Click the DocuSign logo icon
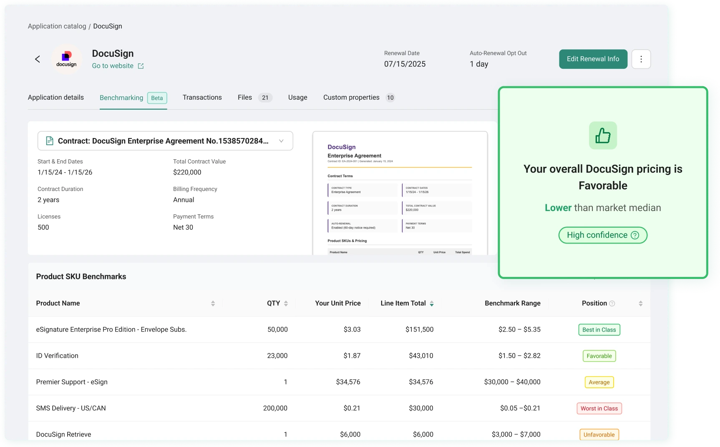Image resolution: width=720 pixels, height=447 pixels. click(x=66, y=59)
